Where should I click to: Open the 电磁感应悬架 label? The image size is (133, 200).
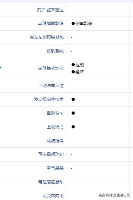tap(51, 182)
